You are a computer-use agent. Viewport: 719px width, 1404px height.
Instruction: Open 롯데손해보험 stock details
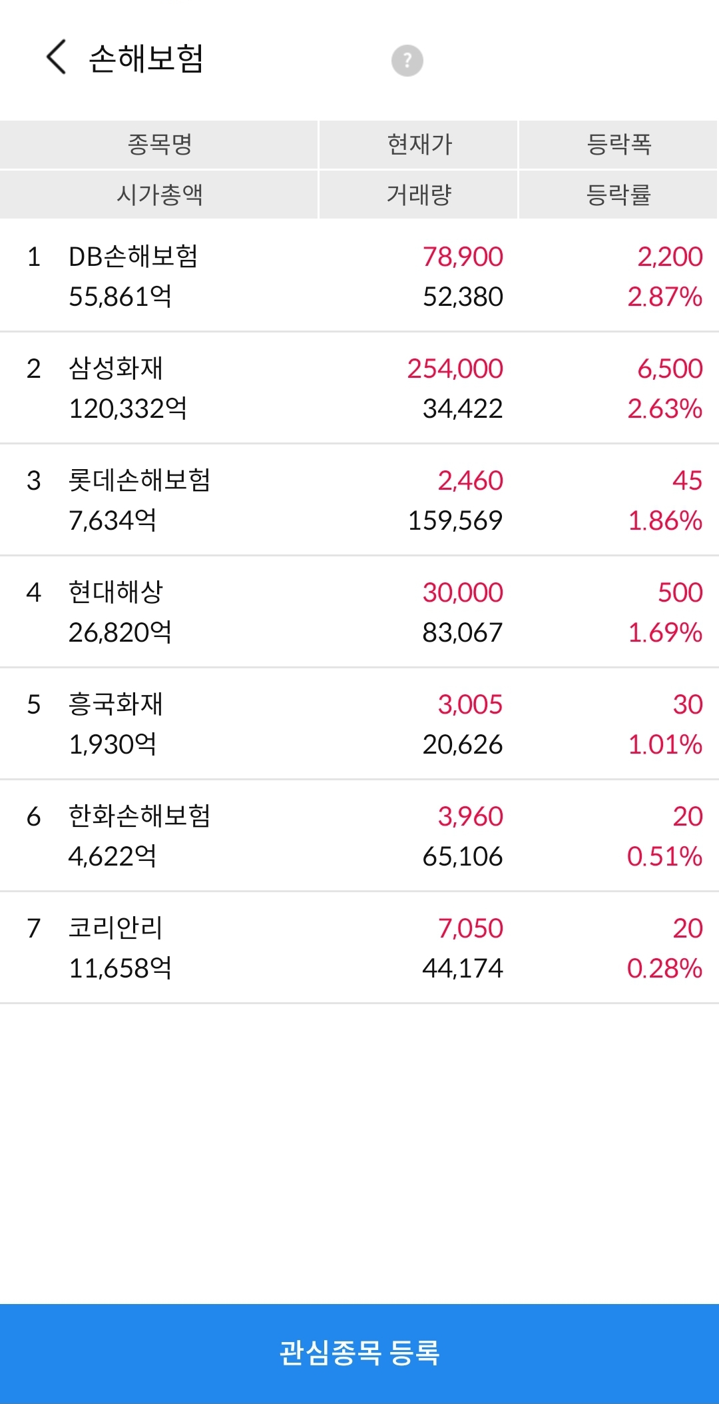pyautogui.click(x=359, y=500)
